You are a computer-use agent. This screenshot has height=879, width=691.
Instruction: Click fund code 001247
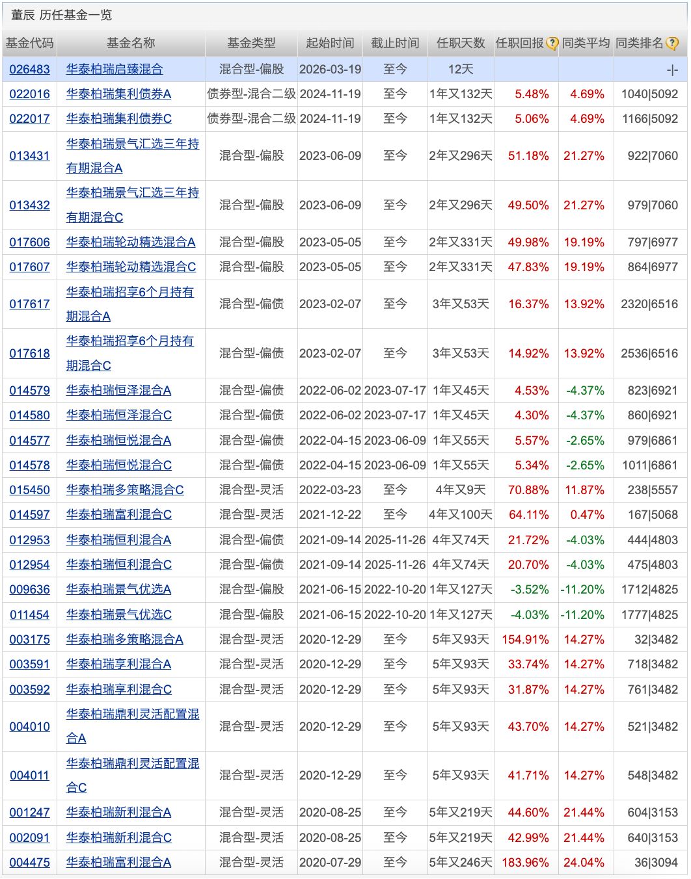pos(29,813)
